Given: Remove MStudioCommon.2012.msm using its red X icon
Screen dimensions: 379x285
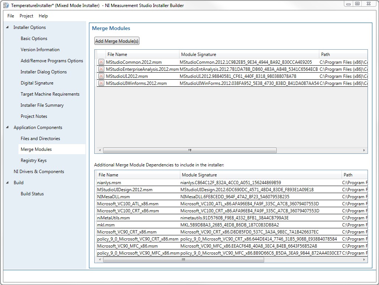Looking at the screenshot, I should click(x=101, y=62).
